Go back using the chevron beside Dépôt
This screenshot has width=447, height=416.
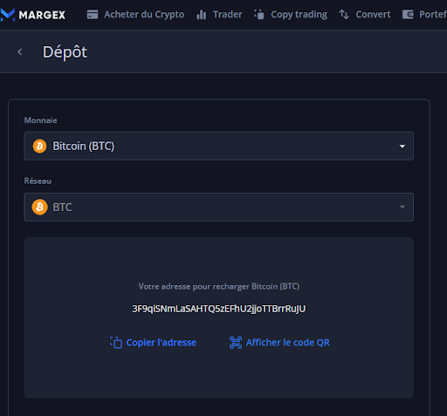click(x=20, y=52)
